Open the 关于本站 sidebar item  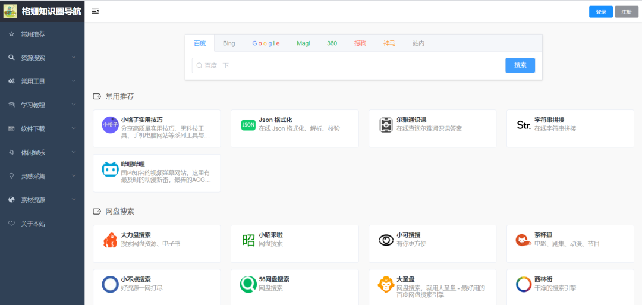tap(42, 224)
